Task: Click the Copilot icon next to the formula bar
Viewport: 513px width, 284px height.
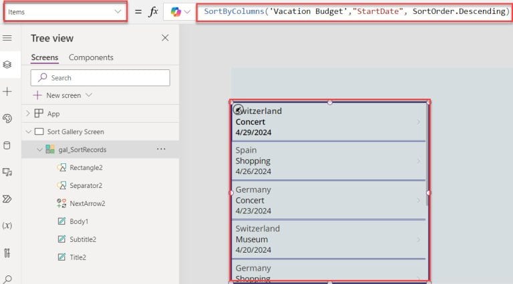Action: [176, 12]
